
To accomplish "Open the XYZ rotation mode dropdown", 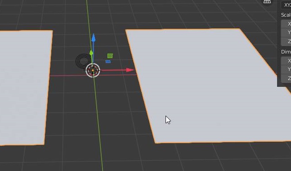I will click(x=286, y=4).
